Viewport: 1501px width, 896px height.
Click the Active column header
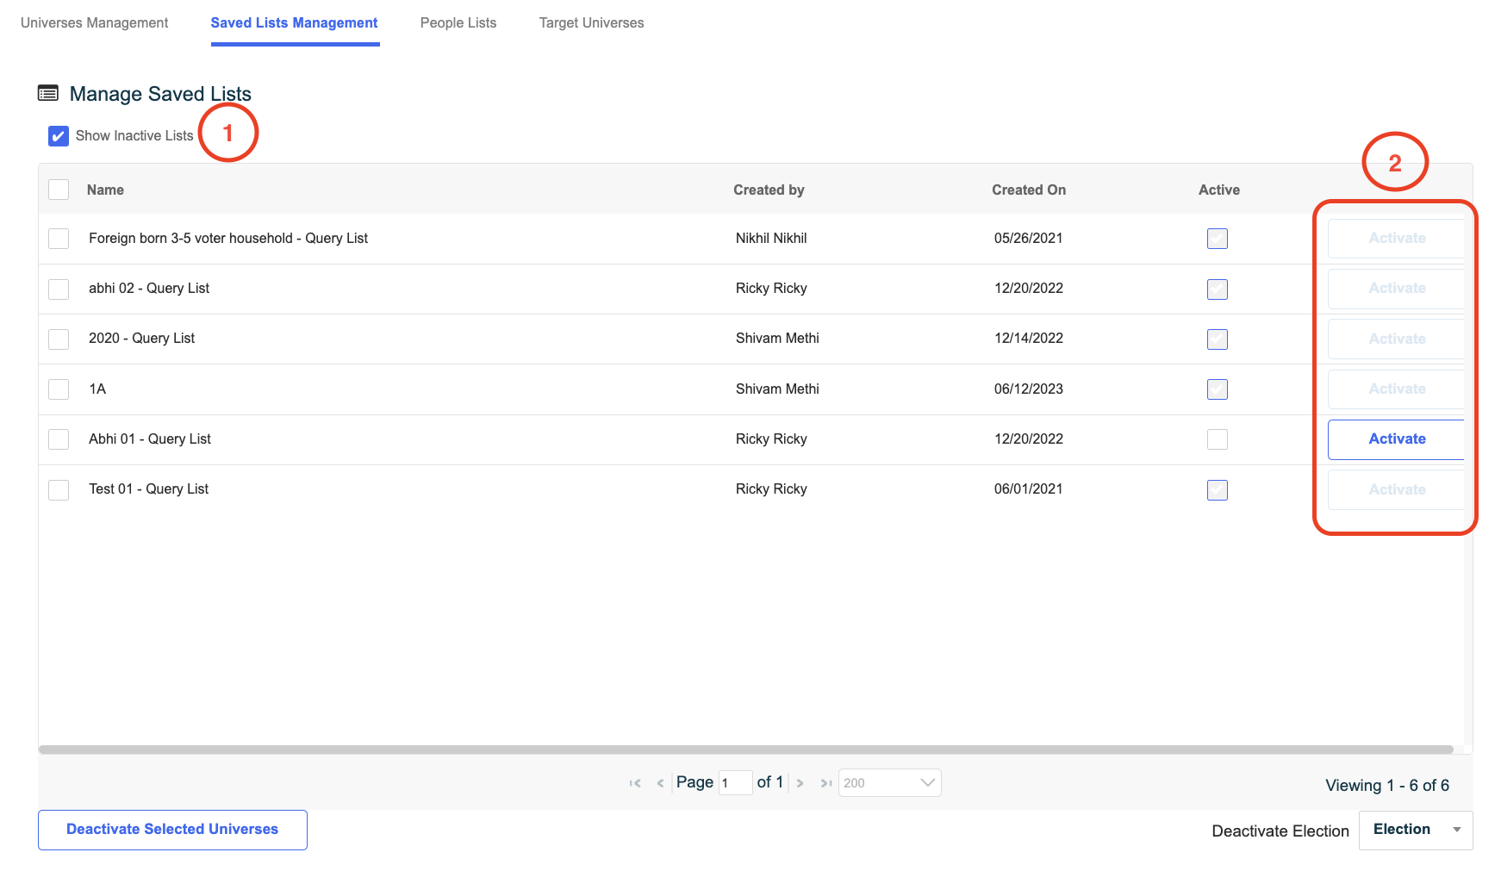[1219, 190]
